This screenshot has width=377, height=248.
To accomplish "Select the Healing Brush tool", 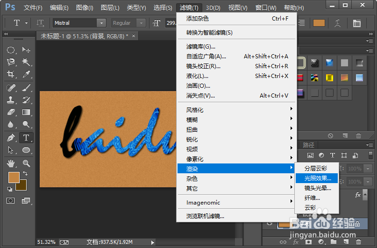I will click(x=11, y=88).
